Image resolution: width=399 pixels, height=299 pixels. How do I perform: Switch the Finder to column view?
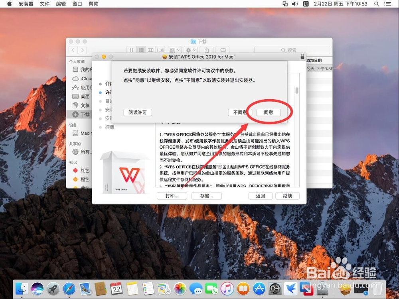click(x=151, y=50)
